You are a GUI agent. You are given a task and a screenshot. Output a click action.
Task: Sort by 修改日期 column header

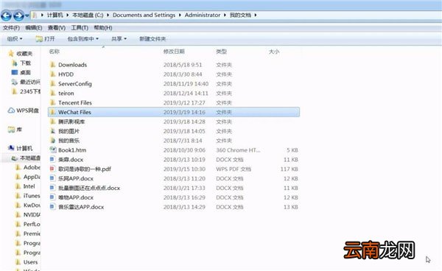[x=174, y=52]
